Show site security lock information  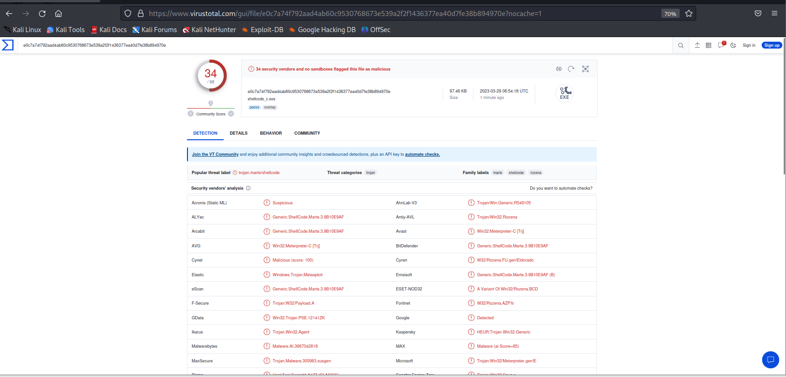141,14
